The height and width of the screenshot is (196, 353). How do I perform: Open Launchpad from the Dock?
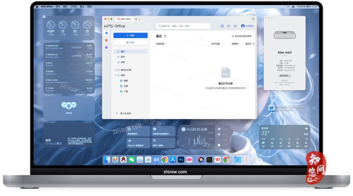pyautogui.click(x=115, y=160)
